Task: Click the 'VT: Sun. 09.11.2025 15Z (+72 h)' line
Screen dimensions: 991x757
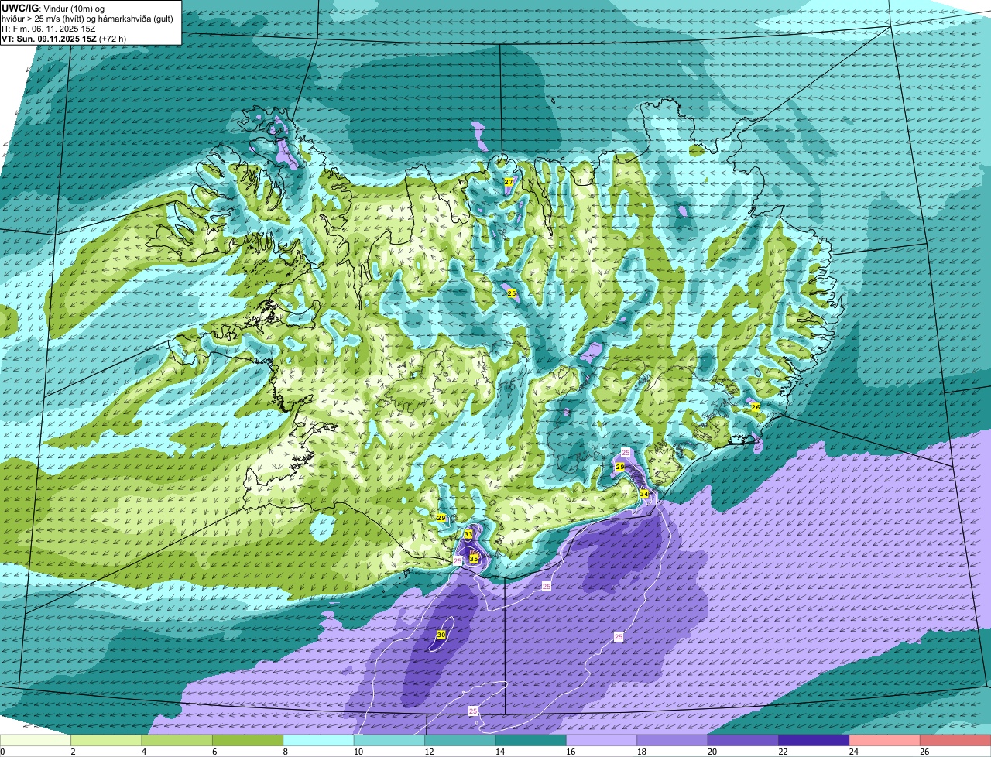Action: (64, 39)
